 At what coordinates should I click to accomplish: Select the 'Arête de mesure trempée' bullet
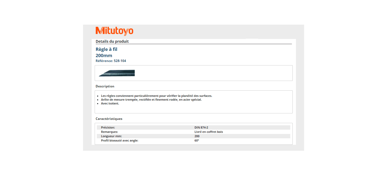pyautogui.click(x=151, y=100)
